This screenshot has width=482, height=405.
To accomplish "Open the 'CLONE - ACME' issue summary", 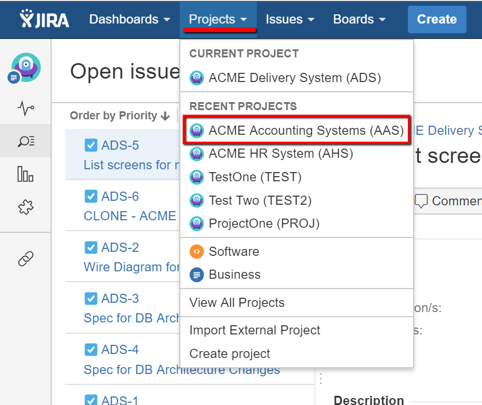I will coord(130,216).
